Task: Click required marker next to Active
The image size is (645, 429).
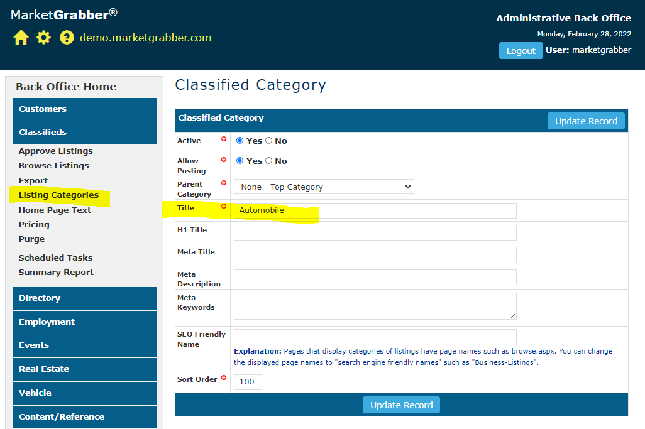Action: pyautogui.click(x=224, y=139)
